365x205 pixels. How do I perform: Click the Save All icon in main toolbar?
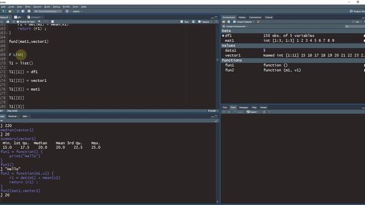pyautogui.click(x=23, y=11)
